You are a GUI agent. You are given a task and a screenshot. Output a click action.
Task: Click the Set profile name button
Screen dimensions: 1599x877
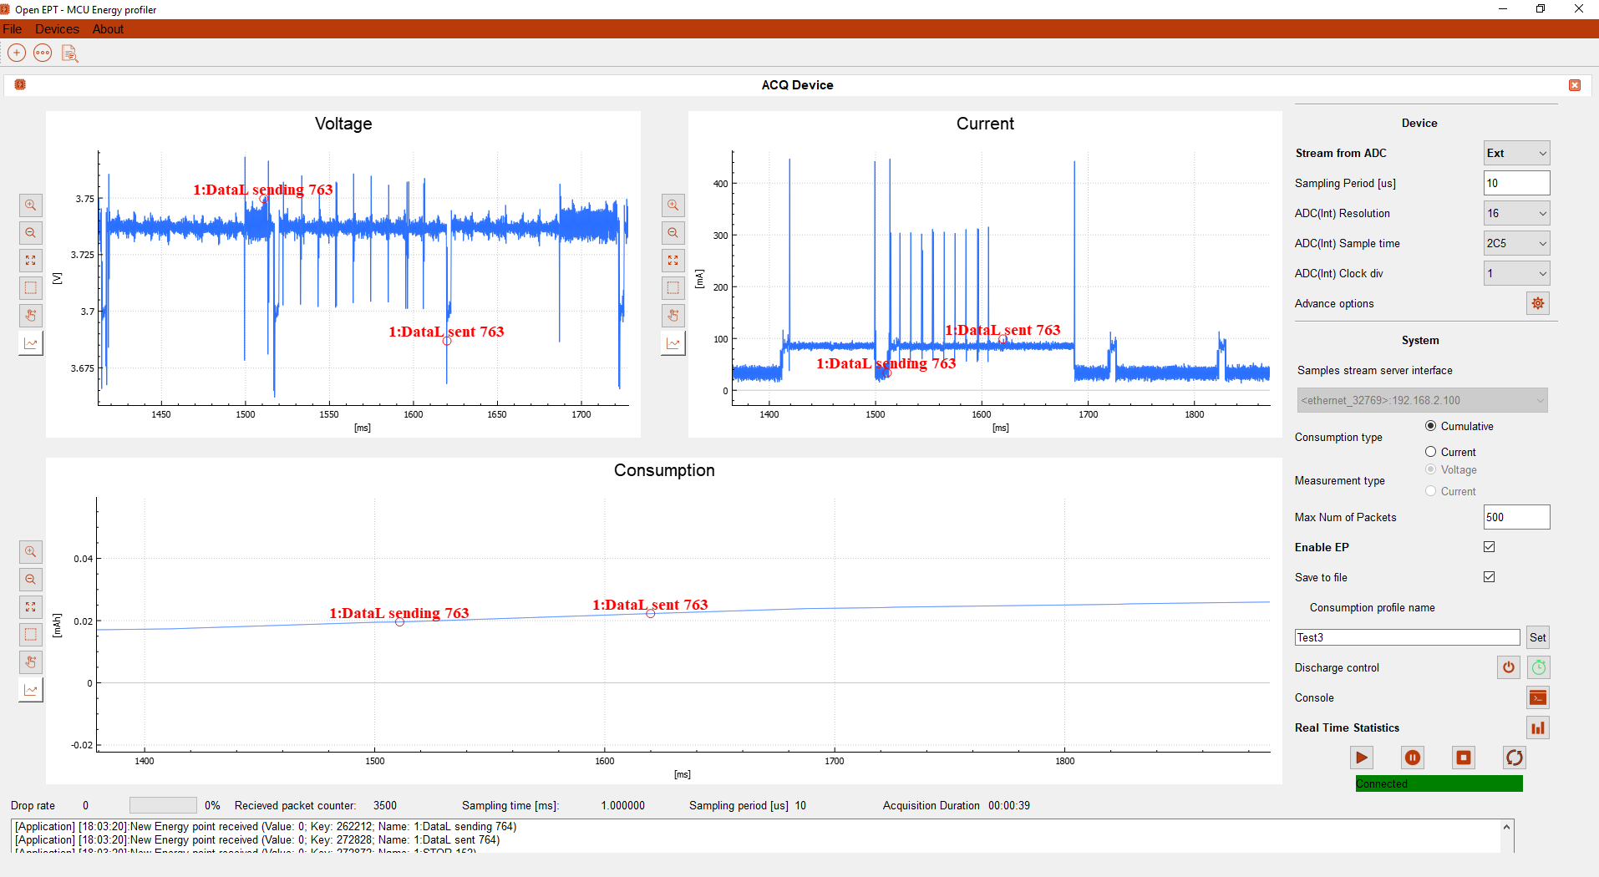pos(1537,637)
